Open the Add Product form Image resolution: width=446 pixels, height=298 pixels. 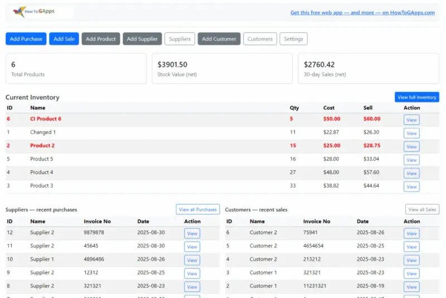[x=101, y=39]
